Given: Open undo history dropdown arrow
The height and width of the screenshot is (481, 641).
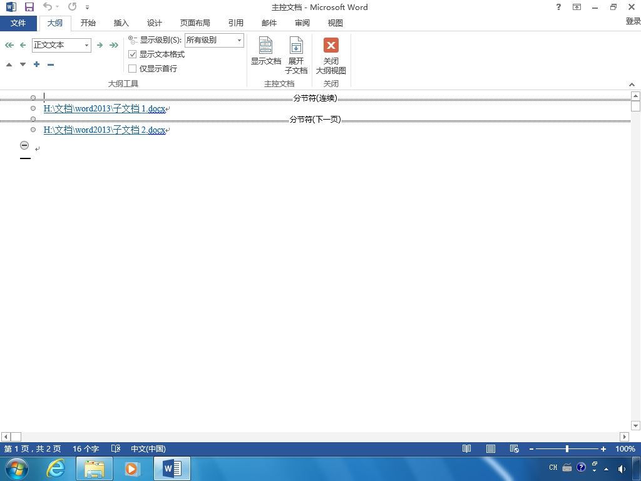Looking at the screenshot, I should [58, 7].
